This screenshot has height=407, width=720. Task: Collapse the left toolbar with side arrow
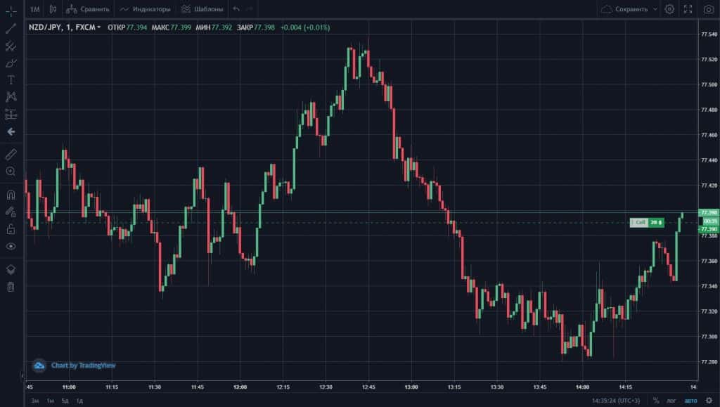point(22,376)
